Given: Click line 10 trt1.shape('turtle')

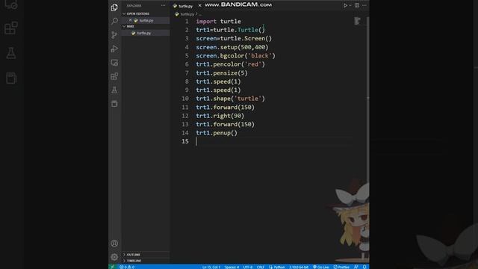Looking at the screenshot, I should (231, 99).
